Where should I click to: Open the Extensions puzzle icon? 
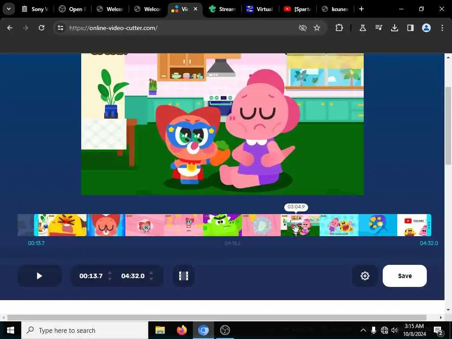(339, 28)
